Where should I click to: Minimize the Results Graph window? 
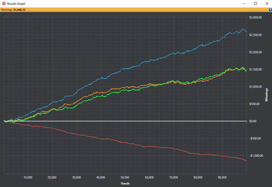click(x=244, y=3)
